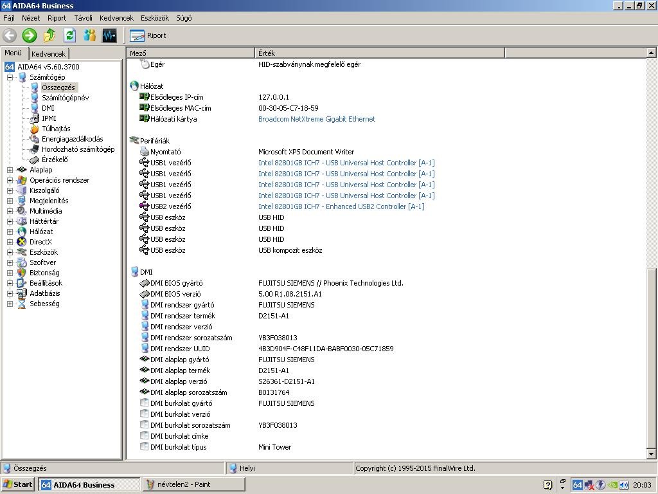Click the Adatbázis tree icon
This screenshot has width=658, height=494.
point(22,293)
